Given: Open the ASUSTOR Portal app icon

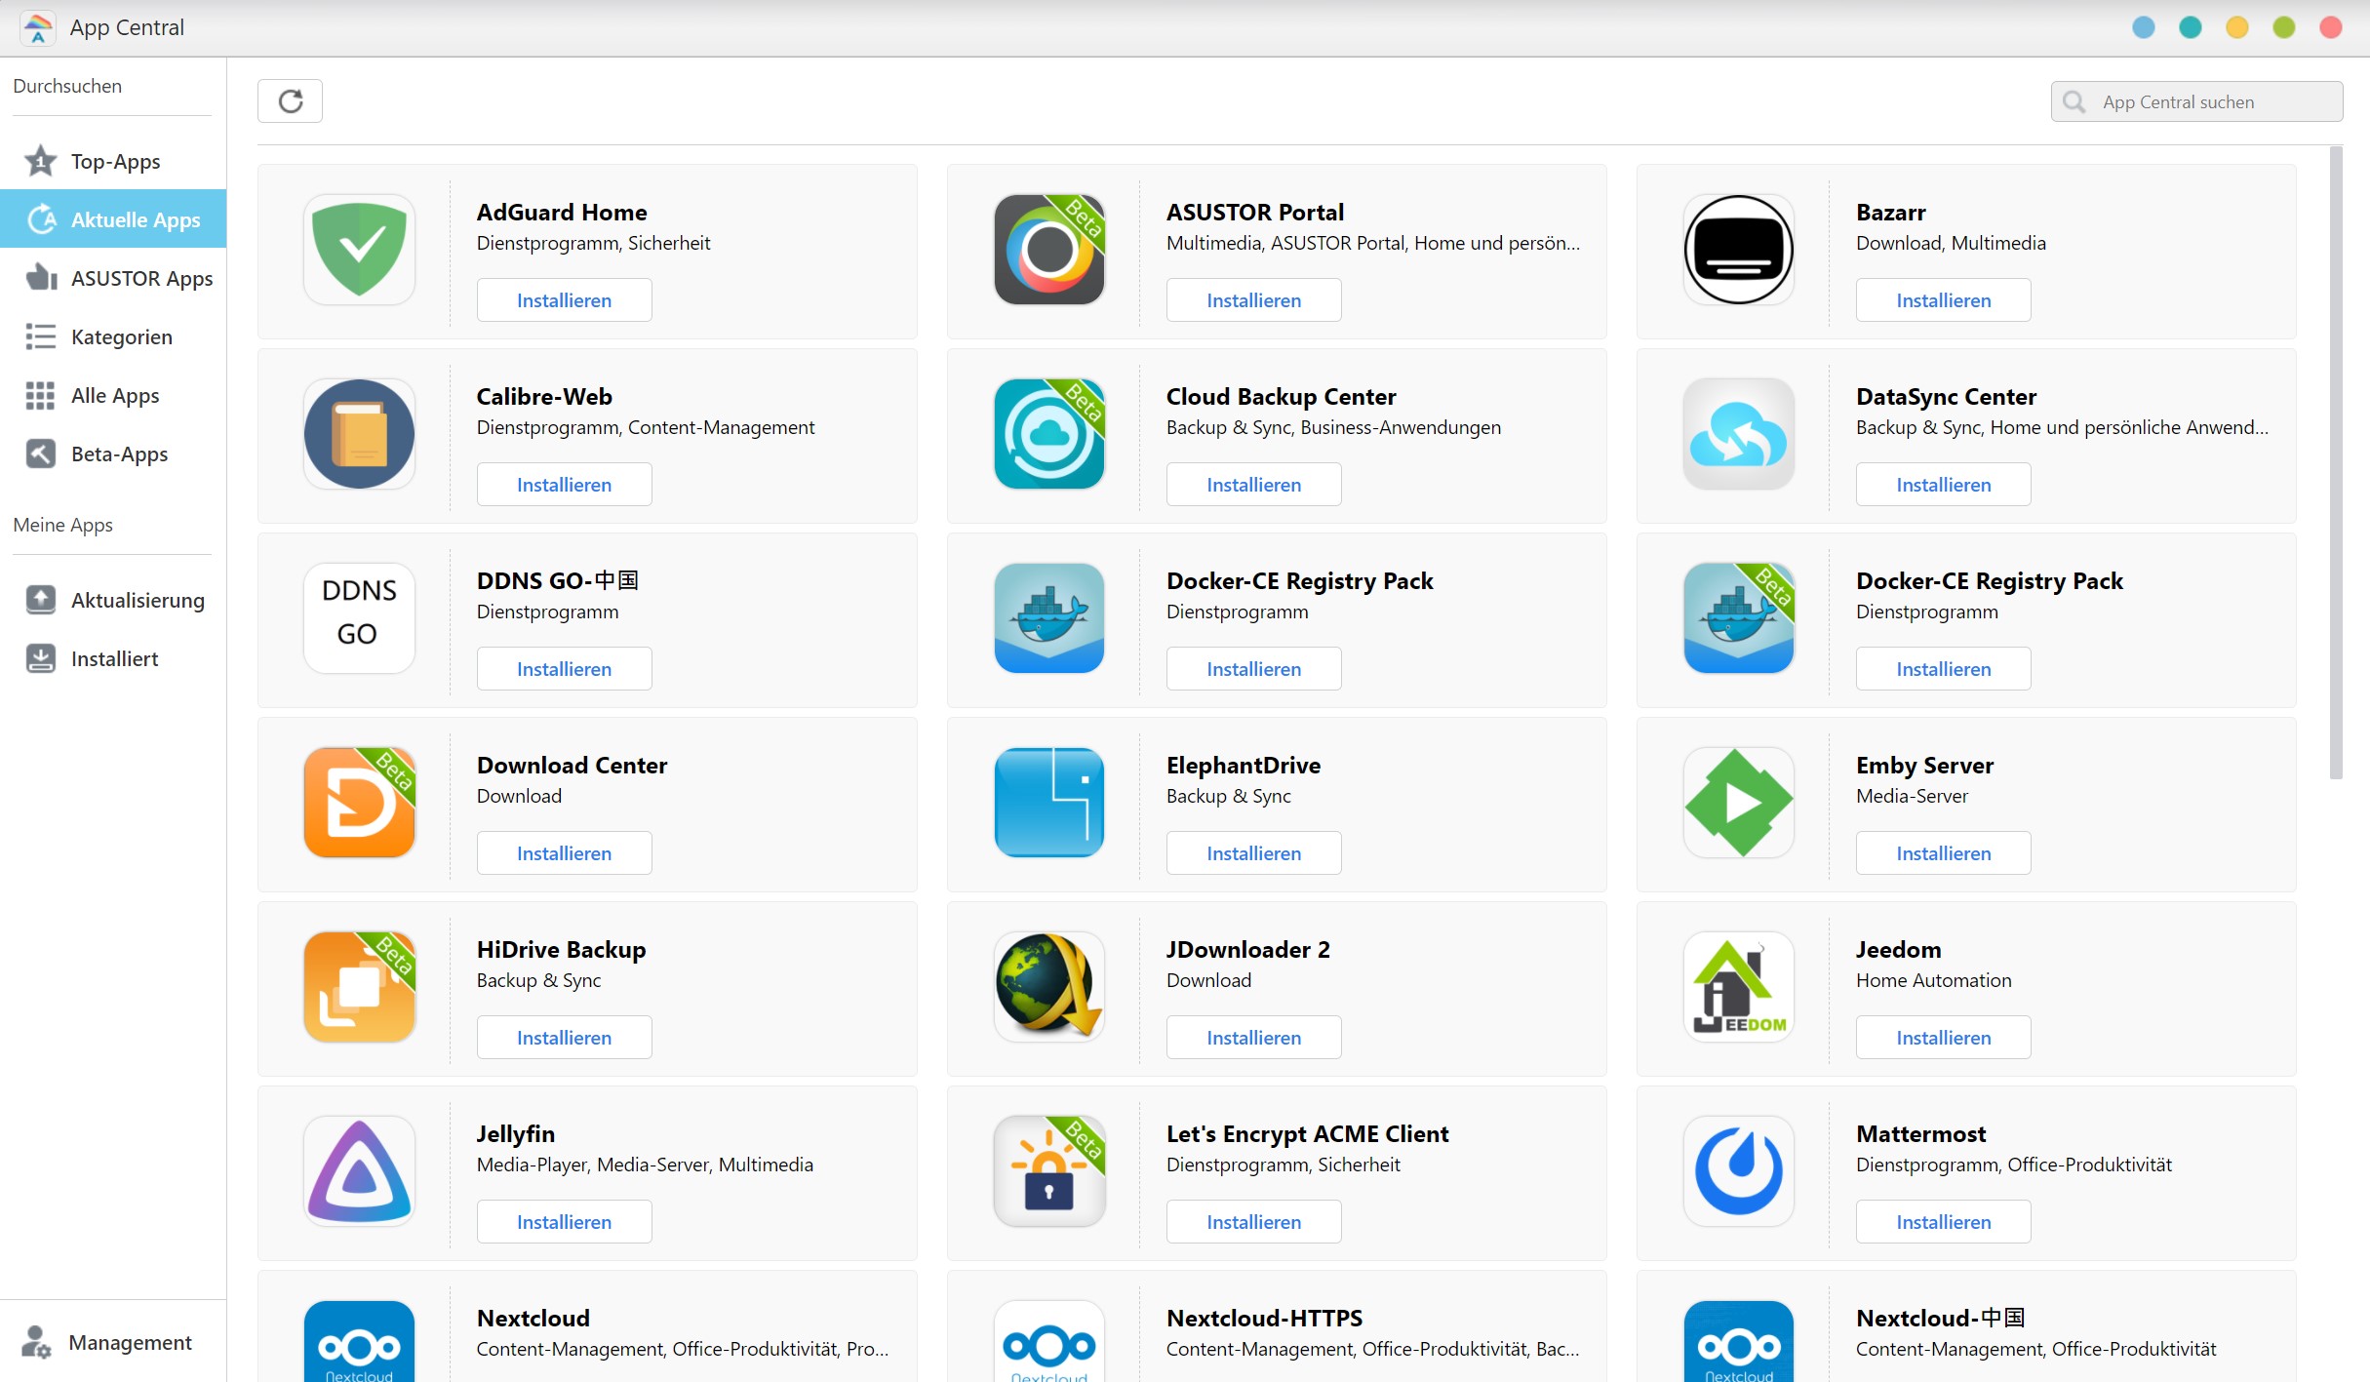Looking at the screenshot, I should pyautogui.click(x=1048, y=250).
